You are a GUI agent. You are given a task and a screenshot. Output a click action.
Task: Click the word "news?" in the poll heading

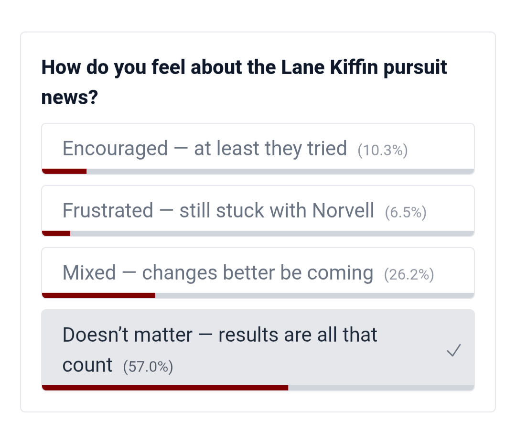click(70, 98)
